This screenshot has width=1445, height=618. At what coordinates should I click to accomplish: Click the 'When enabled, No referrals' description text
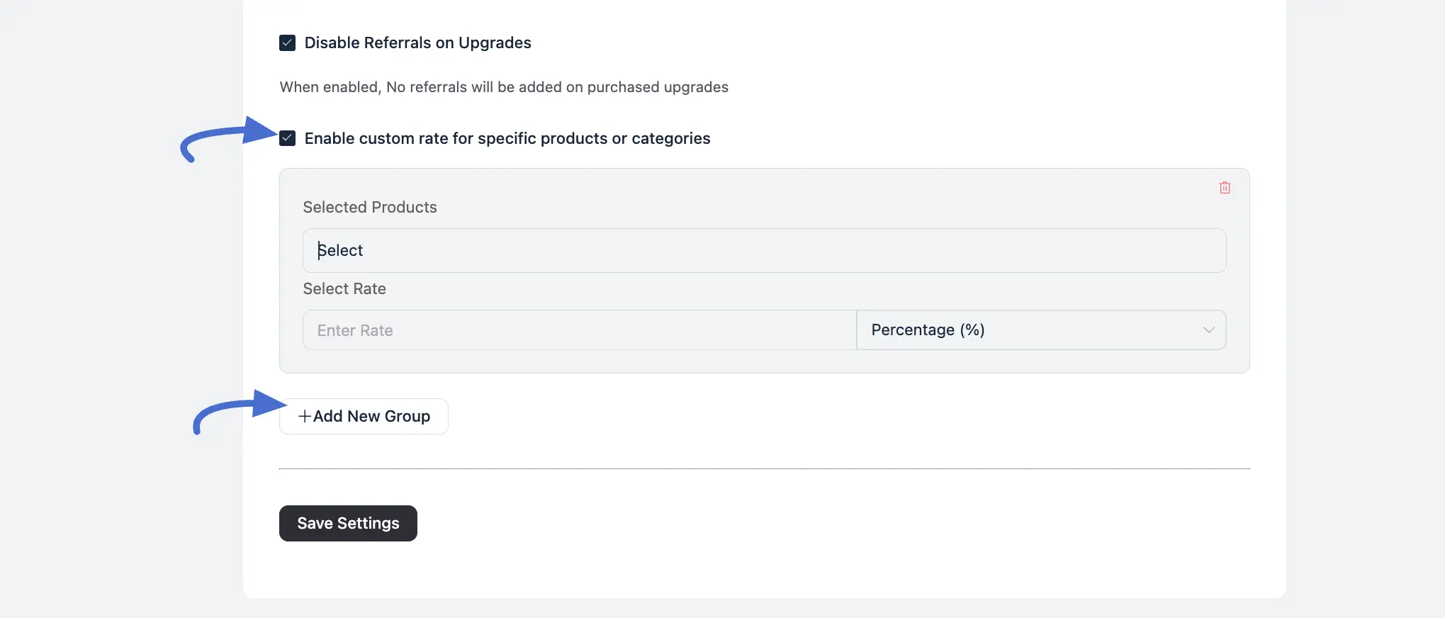pyautogui.click(x=504, y=87)
